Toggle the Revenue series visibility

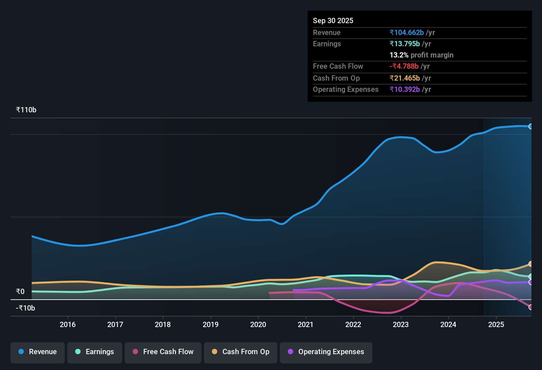(x=37, y=352)
